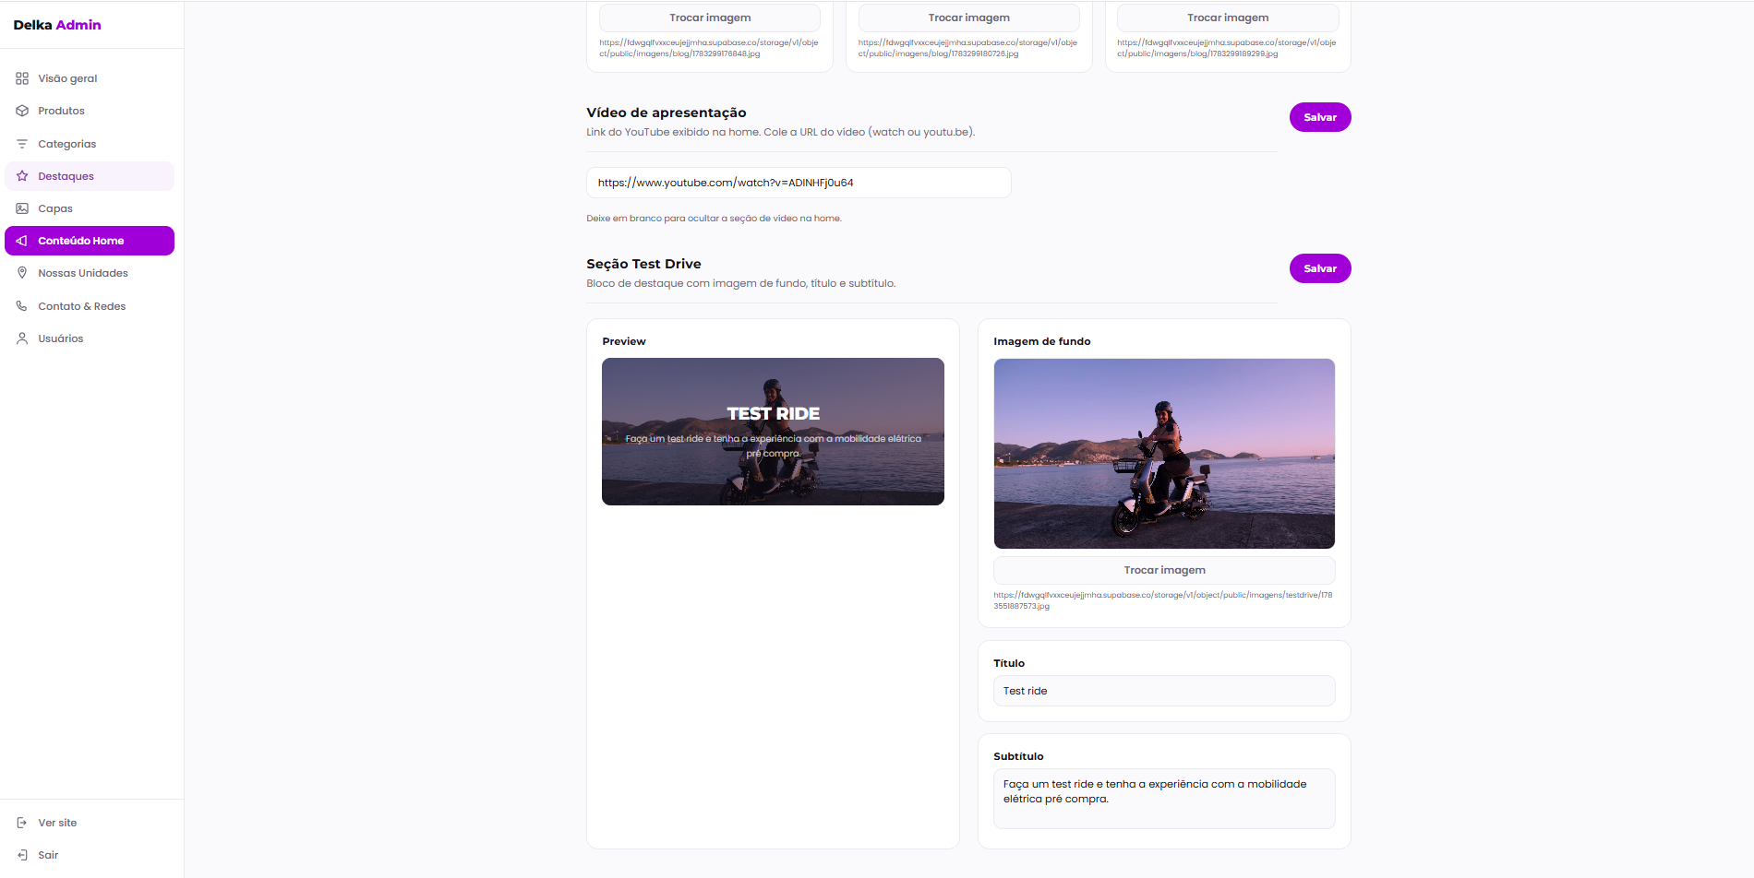Focus the YouTube video URL field

click(799, 183)
